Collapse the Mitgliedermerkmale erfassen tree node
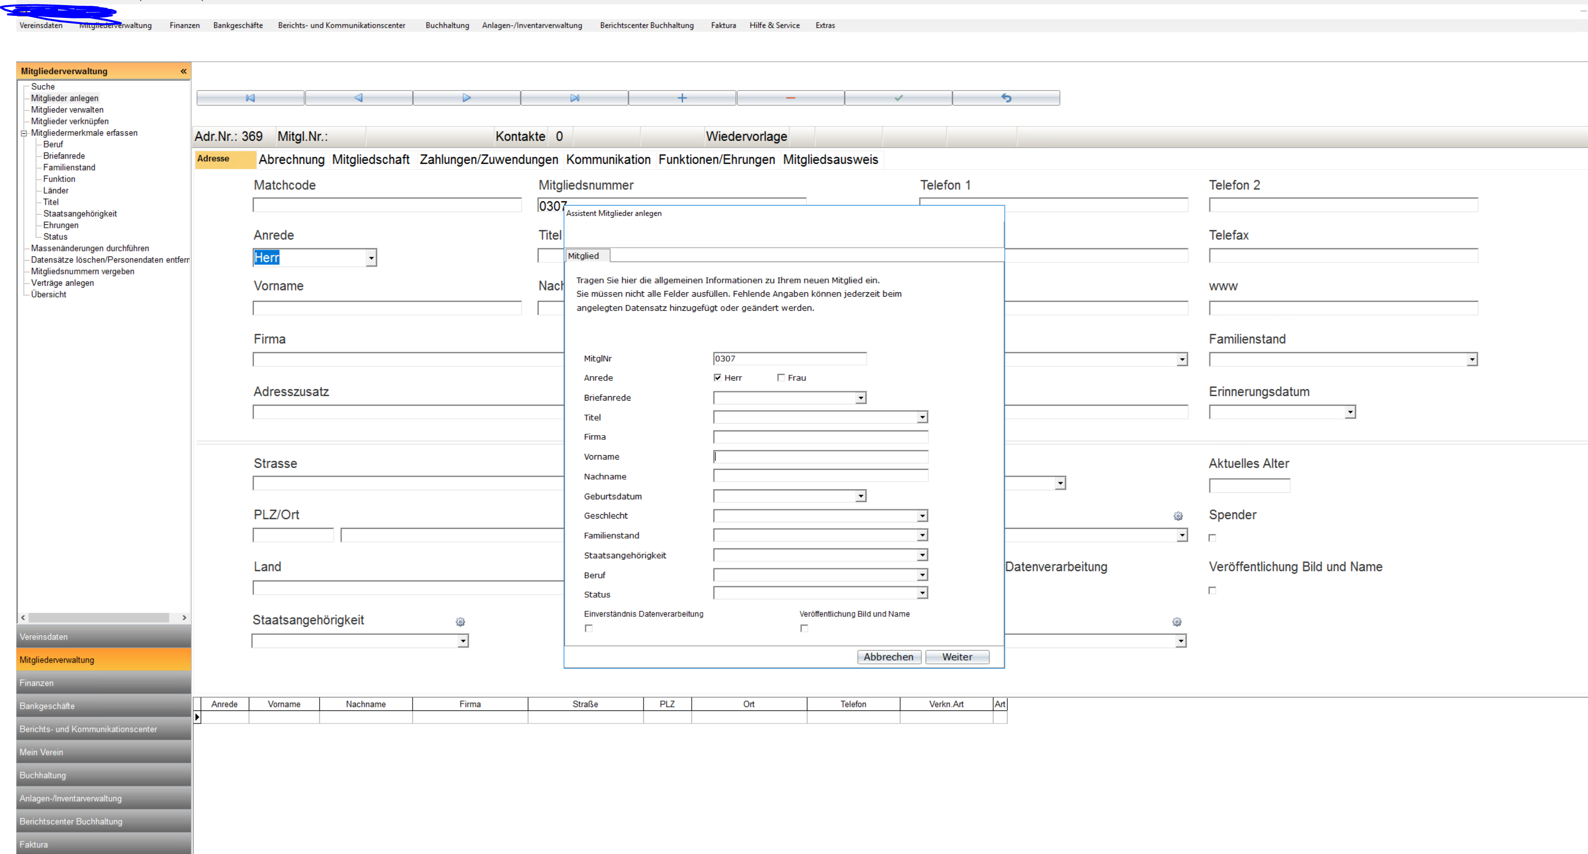 (24, 133)
